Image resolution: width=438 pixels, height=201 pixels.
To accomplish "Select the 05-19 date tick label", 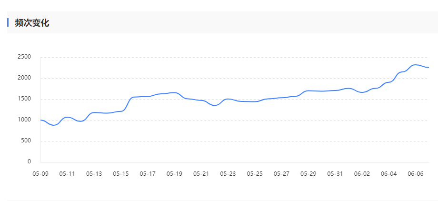I will pyautogui.click(x=174, y=174).
